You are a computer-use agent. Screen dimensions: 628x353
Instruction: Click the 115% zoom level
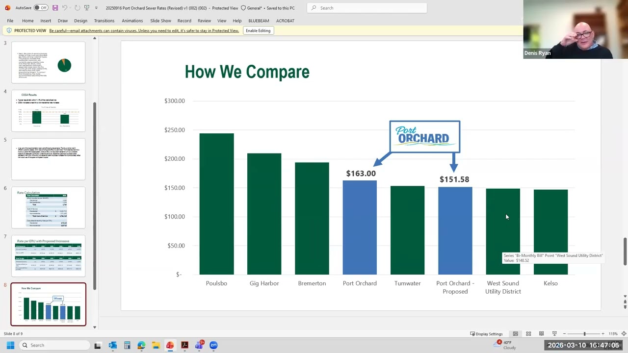(613, 334)
